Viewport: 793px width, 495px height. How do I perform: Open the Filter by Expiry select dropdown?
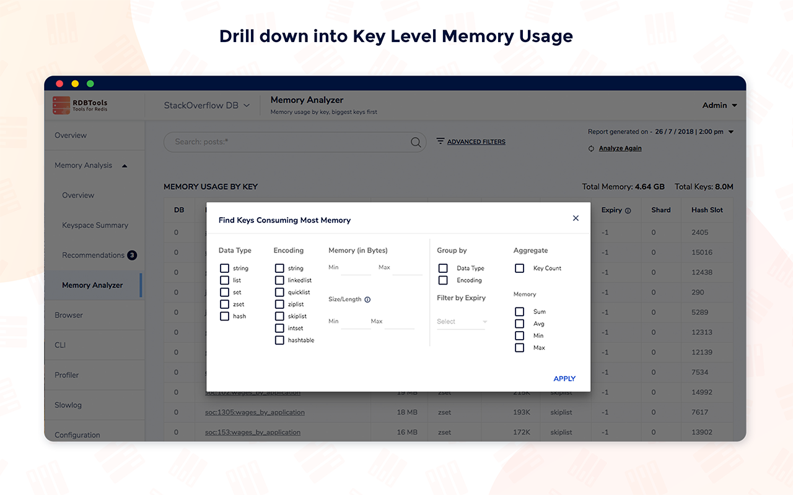pos(461,321)
